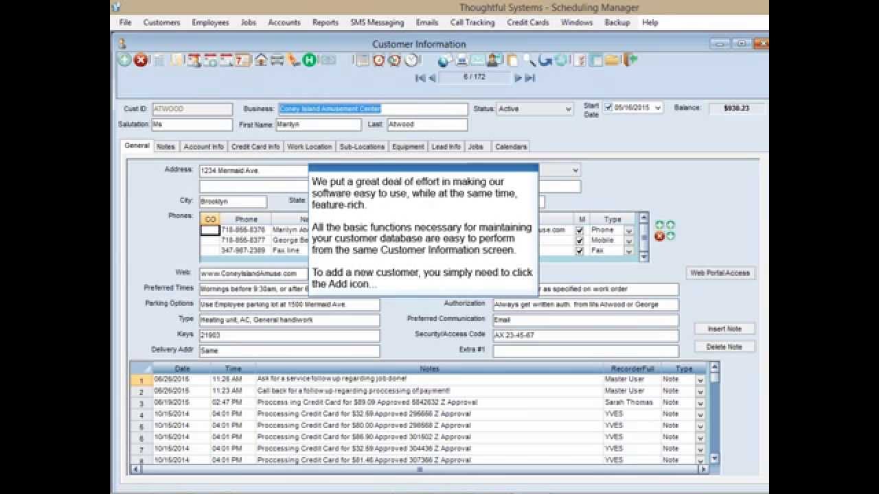
Task: Click the envelope email toolbar icon
Action: click(x=478, y=60)
